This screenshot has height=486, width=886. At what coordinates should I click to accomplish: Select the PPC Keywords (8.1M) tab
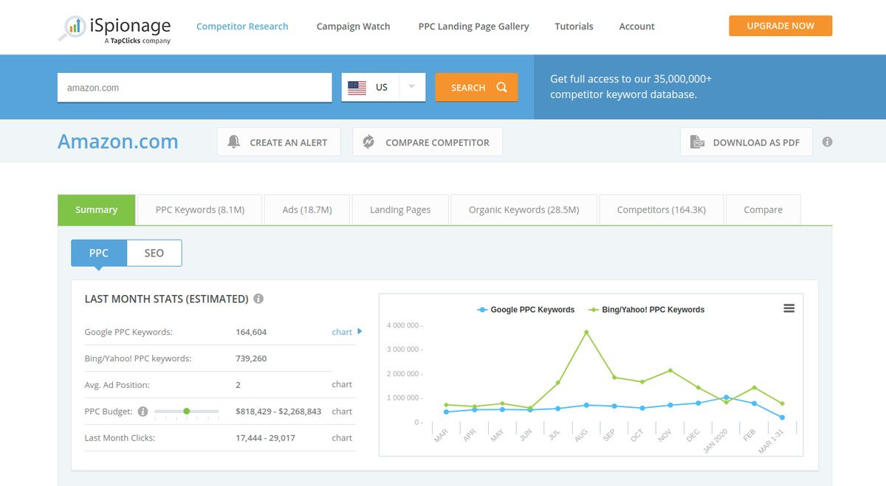tap(199, 209)
